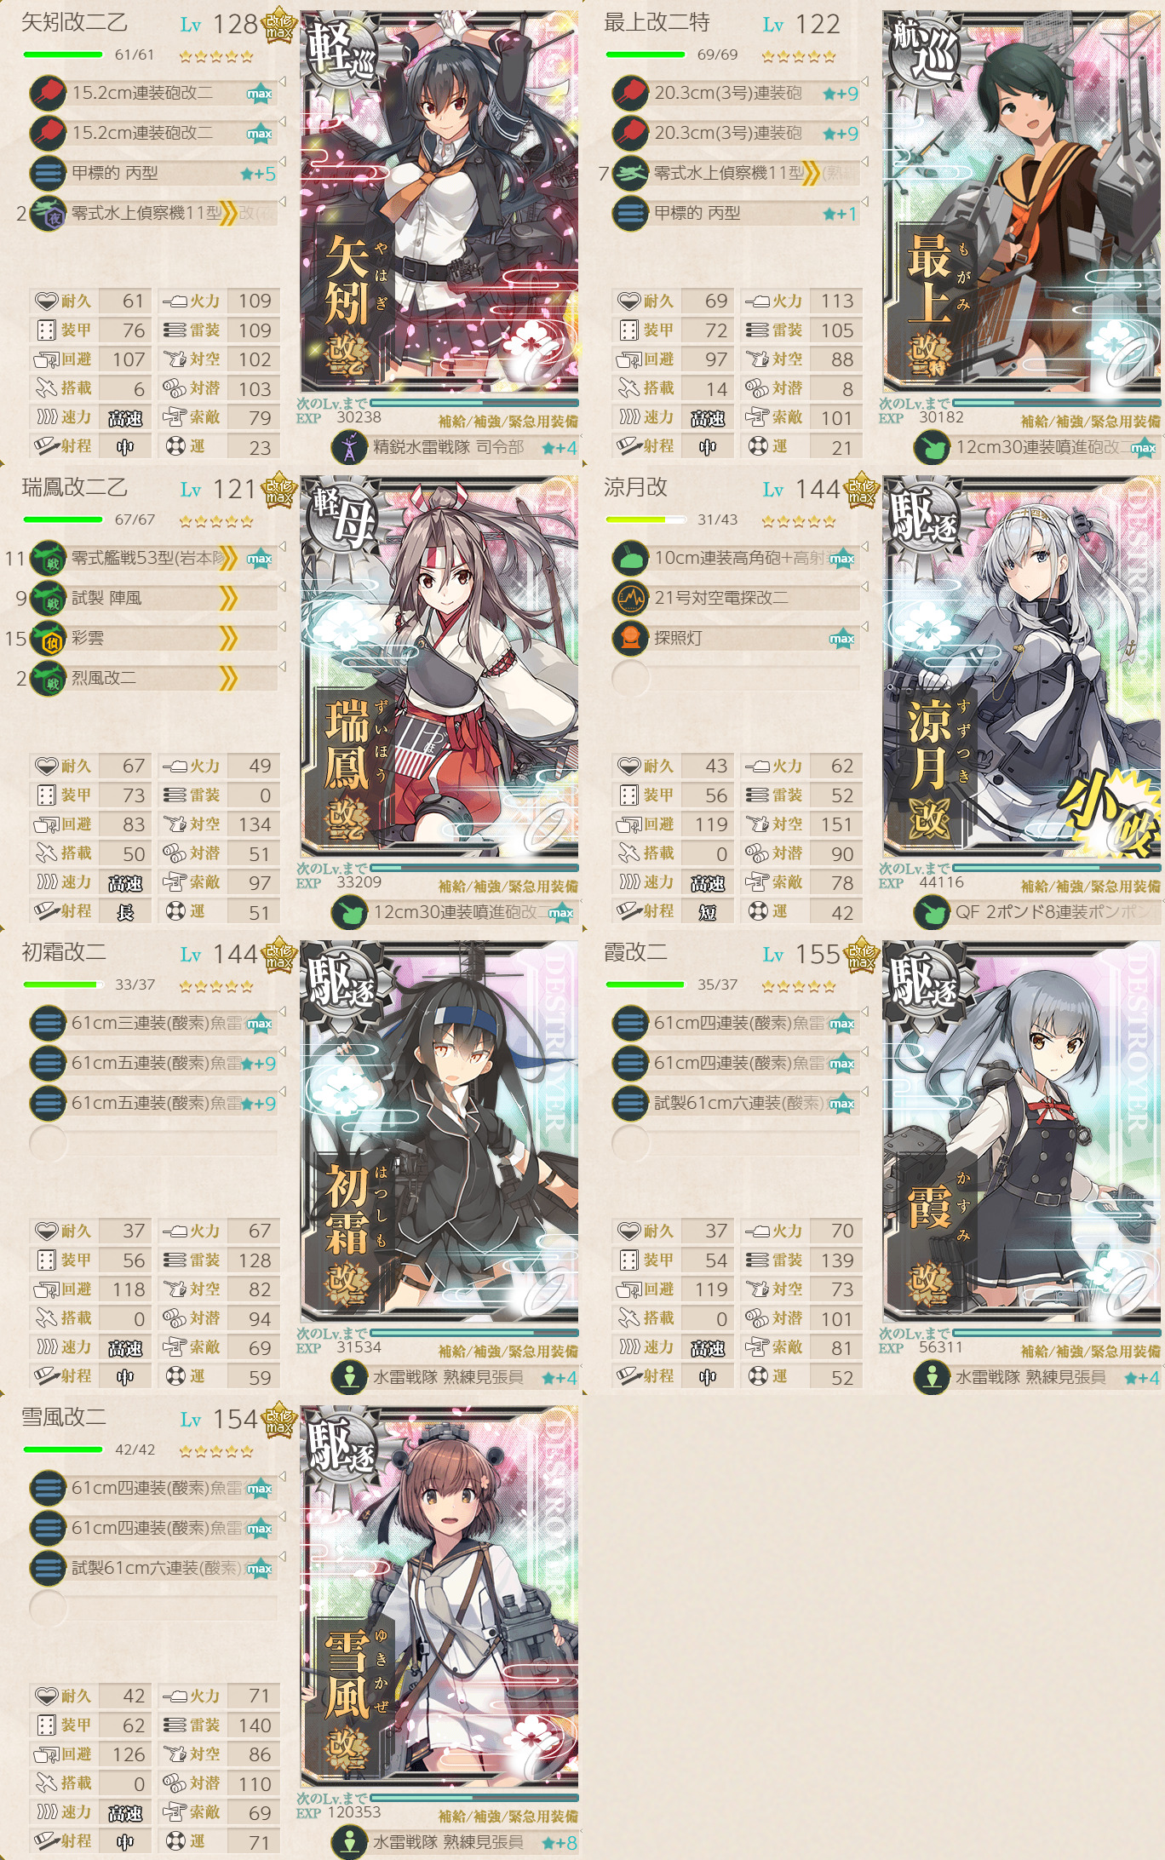Click Kasumi's experience progress bar

pyautogui.click(x=1057, y=1332)
